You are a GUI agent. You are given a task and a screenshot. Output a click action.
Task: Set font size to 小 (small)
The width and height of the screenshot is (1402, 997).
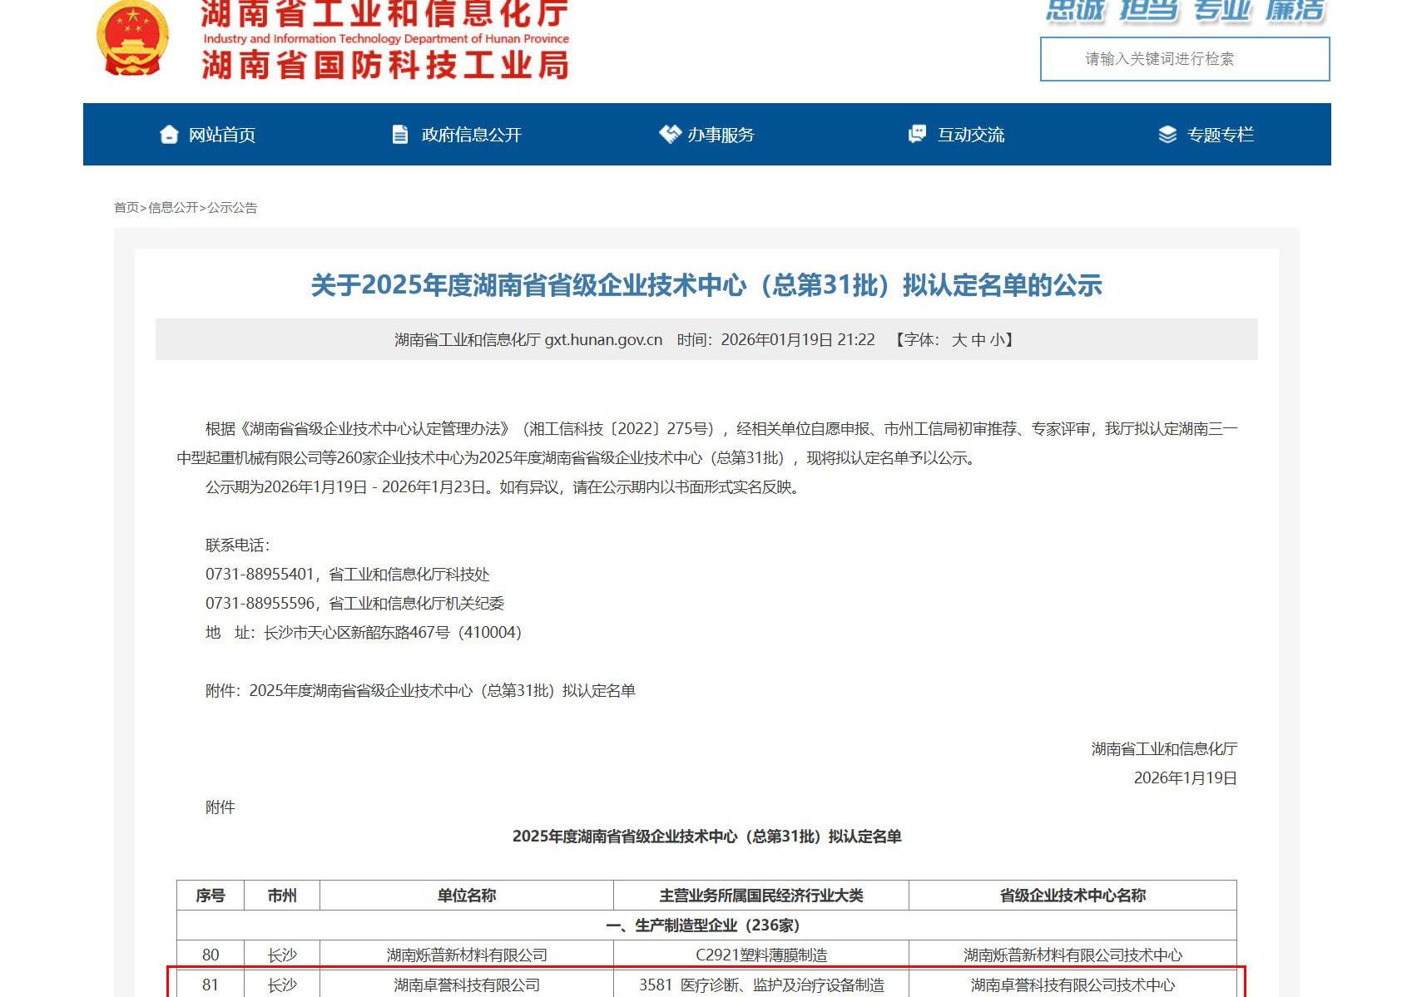[x=996, y=340]
